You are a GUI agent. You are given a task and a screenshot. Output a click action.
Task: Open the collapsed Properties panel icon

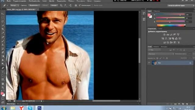[x=144, y=19]
